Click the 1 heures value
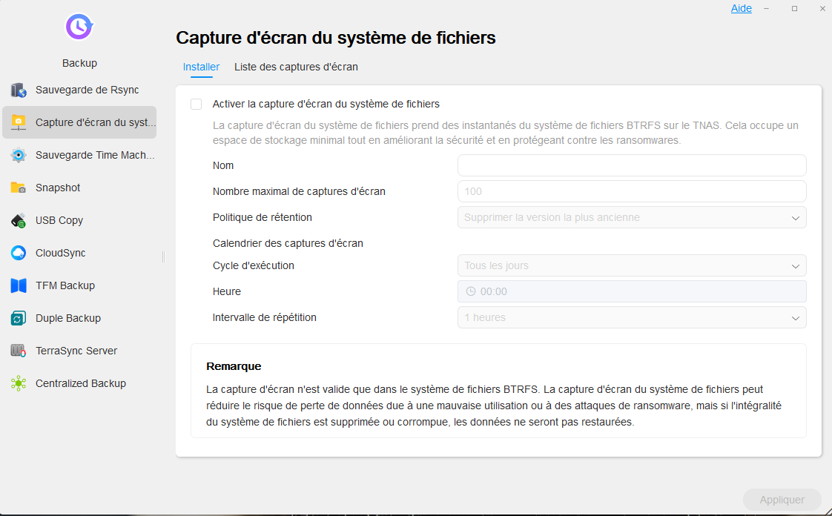 pyautogui.click(x=485, y=317)
